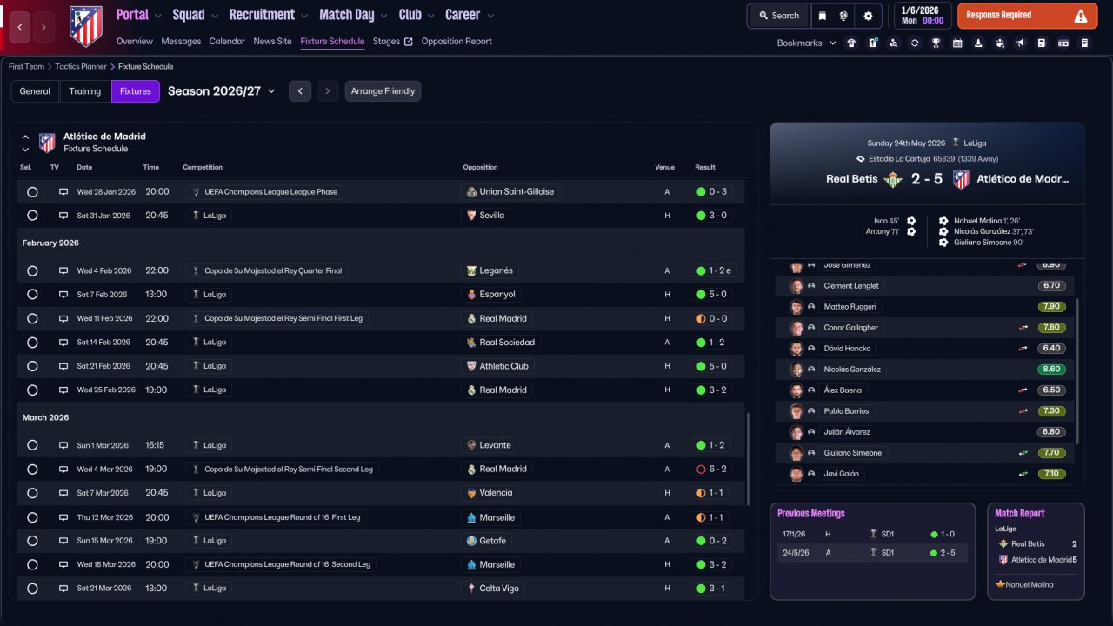Select the radio button for Sevilla fixture
Viewport: 1113px width, 626px height.
(32, 216)
